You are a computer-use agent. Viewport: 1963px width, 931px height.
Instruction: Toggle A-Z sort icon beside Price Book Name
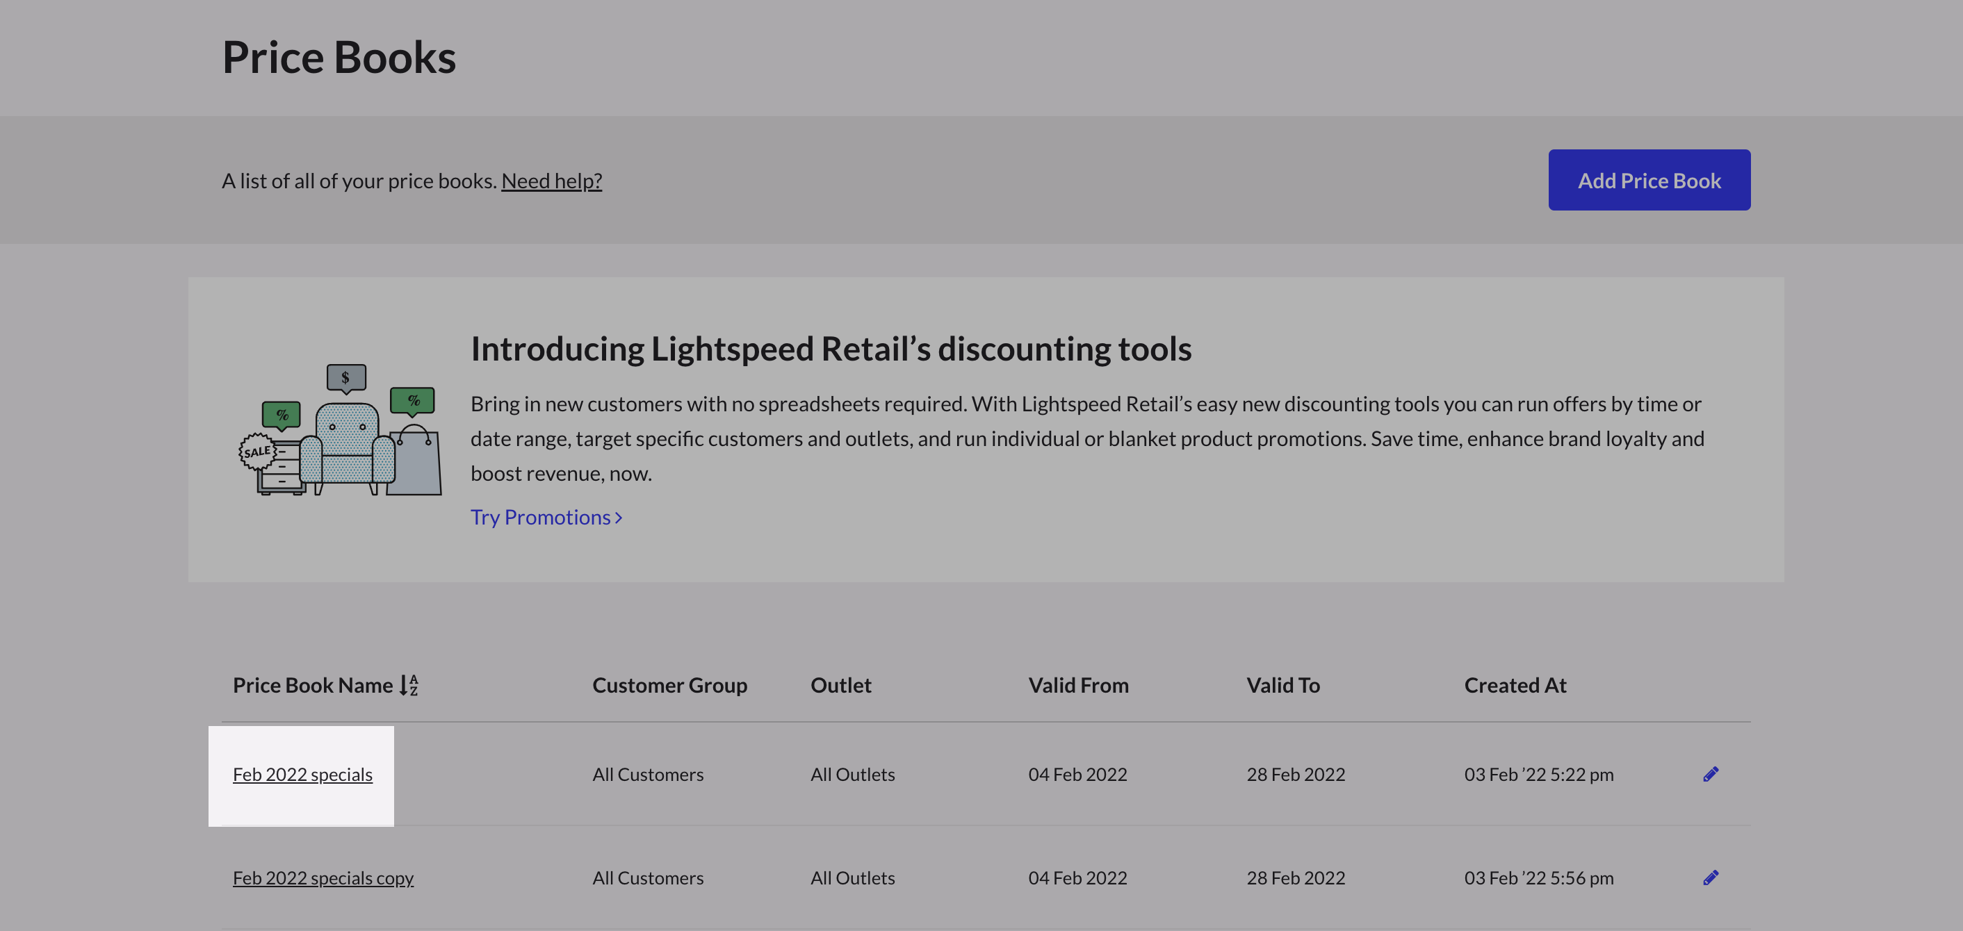click(409, 685)
